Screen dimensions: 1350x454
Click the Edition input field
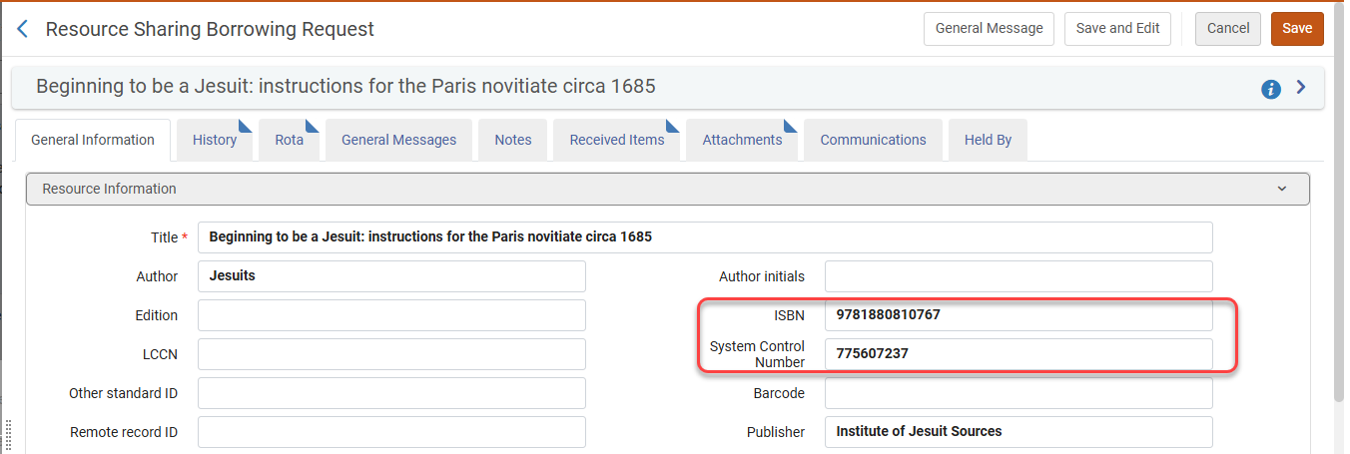pos(391,315)
